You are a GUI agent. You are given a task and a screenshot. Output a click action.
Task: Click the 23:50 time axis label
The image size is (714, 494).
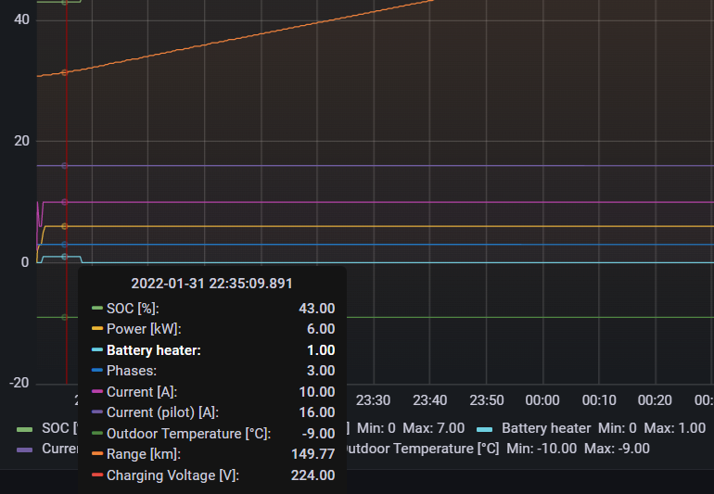[486, 400]
